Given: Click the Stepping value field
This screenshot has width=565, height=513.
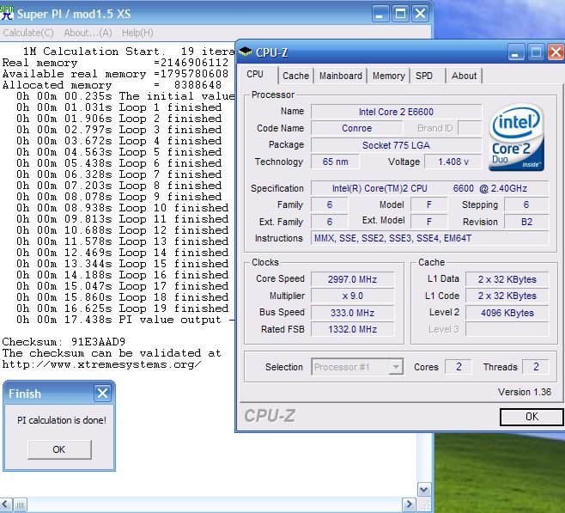Looking at the screenshot, I should click(526, 205).
